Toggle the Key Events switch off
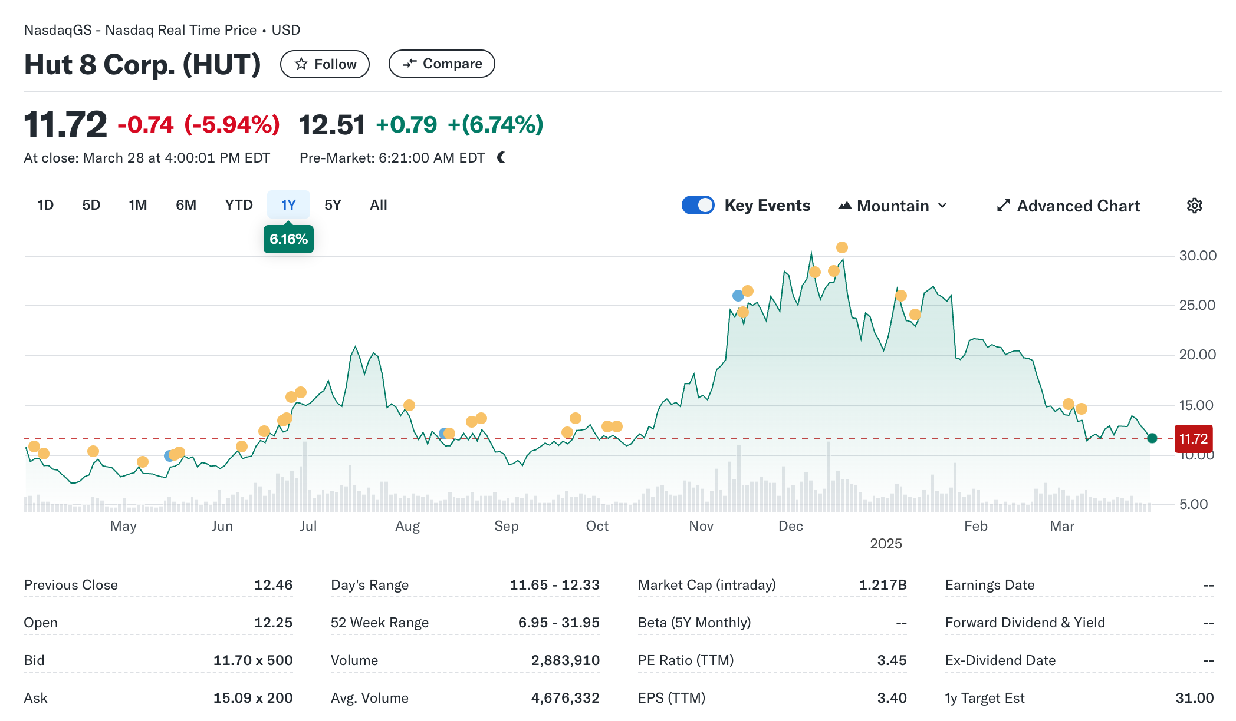This screenshot has height=721, width=1236. click(x=698, y=205)
